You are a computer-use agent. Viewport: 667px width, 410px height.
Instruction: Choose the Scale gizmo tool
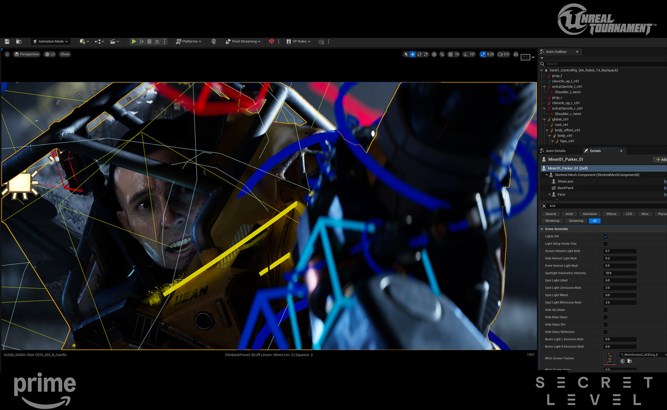click(426, 54)
